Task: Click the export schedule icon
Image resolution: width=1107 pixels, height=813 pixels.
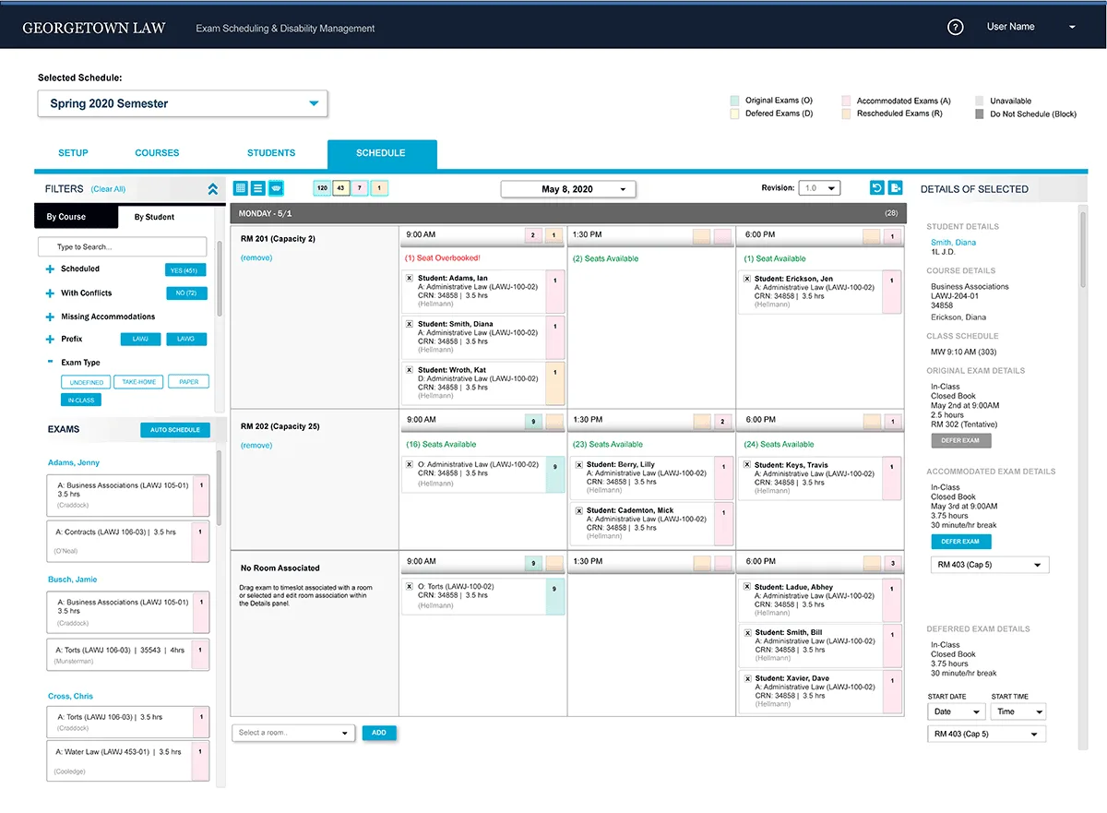Action: pyautogui.click(x=895, y=188)
